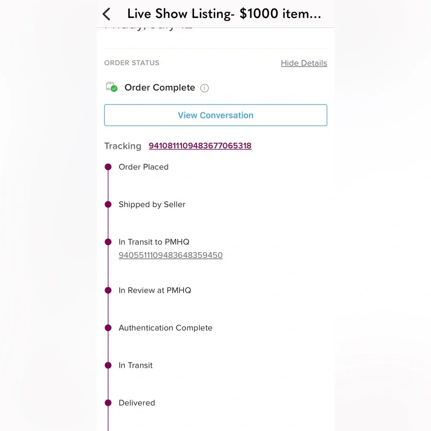This screenshot has height=431, width=431.
Task: Select the In Review at PMHQ dot
Action: click(108, 290)
